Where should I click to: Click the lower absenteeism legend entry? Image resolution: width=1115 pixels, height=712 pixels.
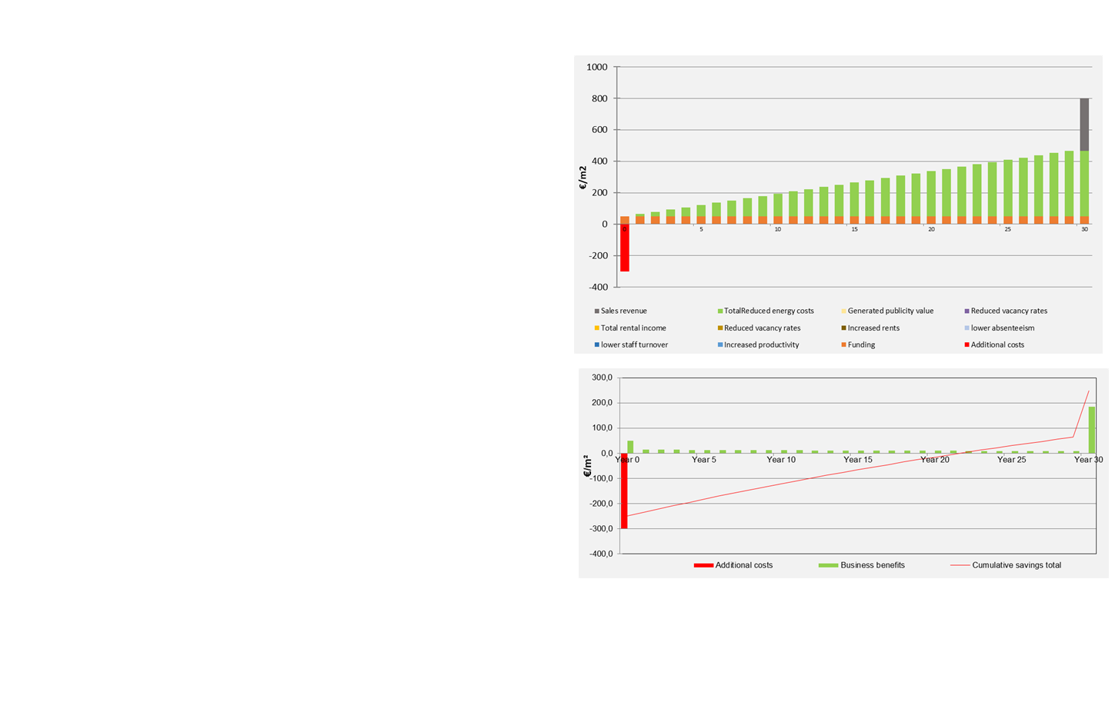click(1002, 328)
